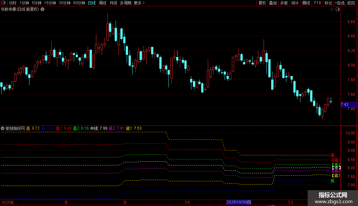This screenshot has height=206, width=358.
Task: Click the 高: 8.72 indicator value
Action: [33, 128]
